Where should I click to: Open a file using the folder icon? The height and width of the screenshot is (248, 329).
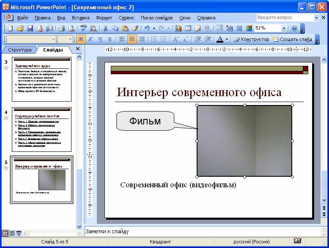(20, 28)
